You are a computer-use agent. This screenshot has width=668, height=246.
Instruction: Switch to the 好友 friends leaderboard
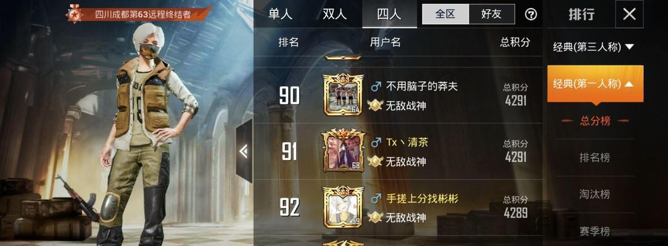492,14
